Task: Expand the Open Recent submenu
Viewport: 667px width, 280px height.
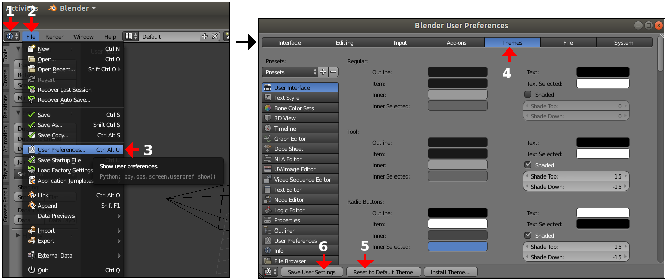Action: [73, 69]
